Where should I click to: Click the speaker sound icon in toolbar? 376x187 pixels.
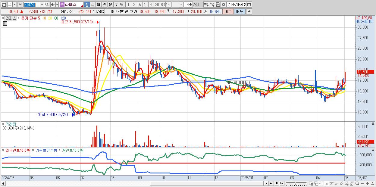[x=52, y=5]
